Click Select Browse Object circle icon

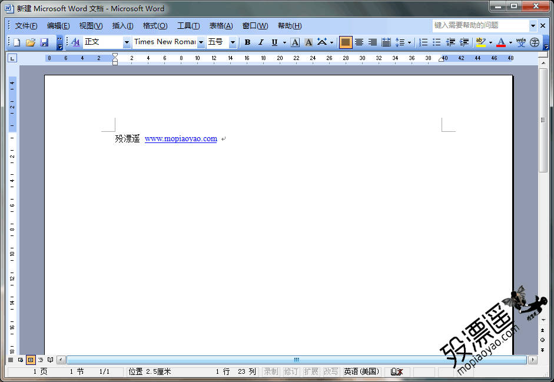pyautogui.click(x=542, y=340)
